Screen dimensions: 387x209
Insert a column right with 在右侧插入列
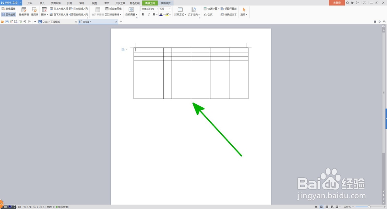click(x=79, y=15)
